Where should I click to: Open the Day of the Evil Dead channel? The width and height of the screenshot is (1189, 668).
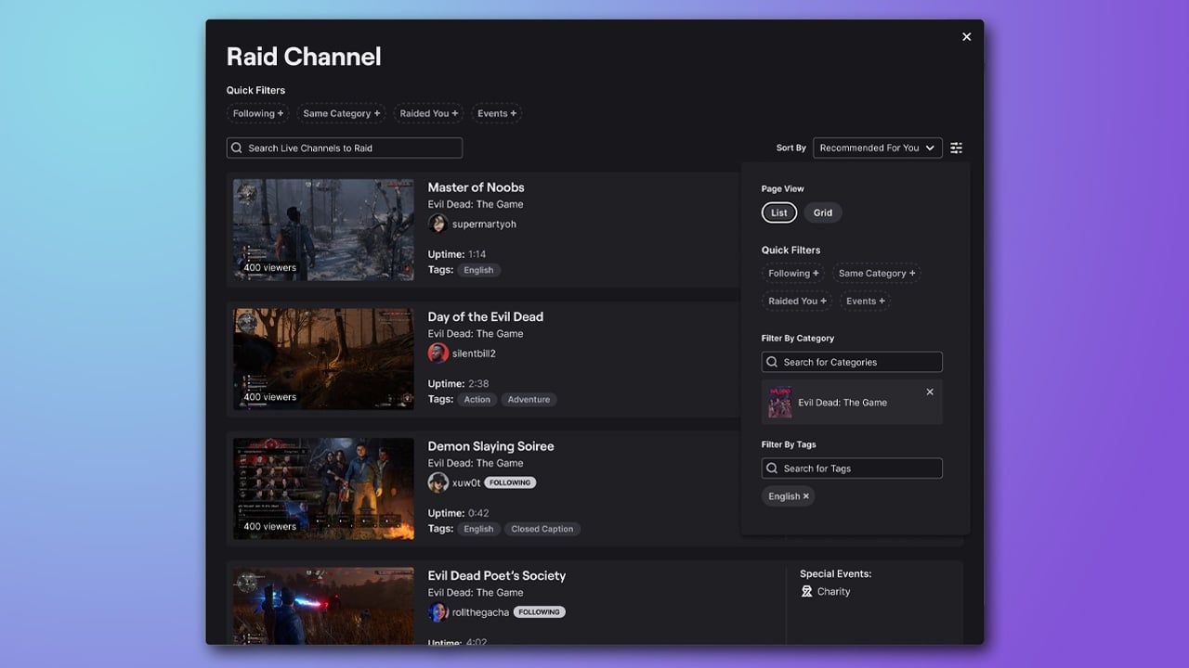coord(485,316)
